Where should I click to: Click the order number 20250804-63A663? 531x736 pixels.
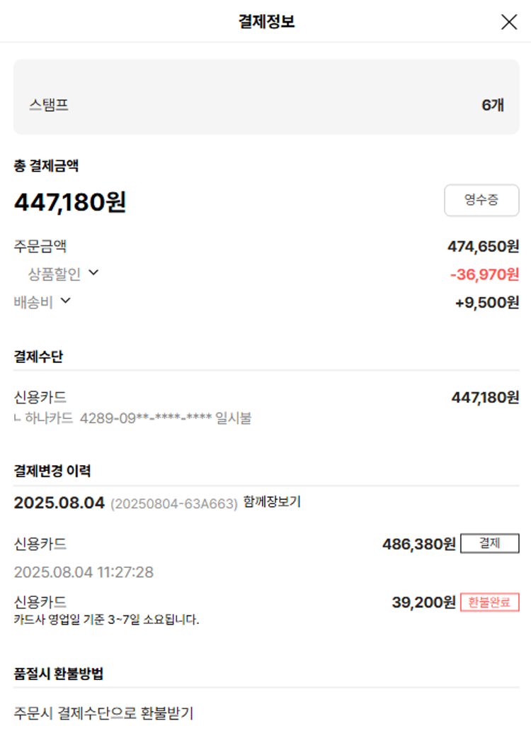click(174, 504)
